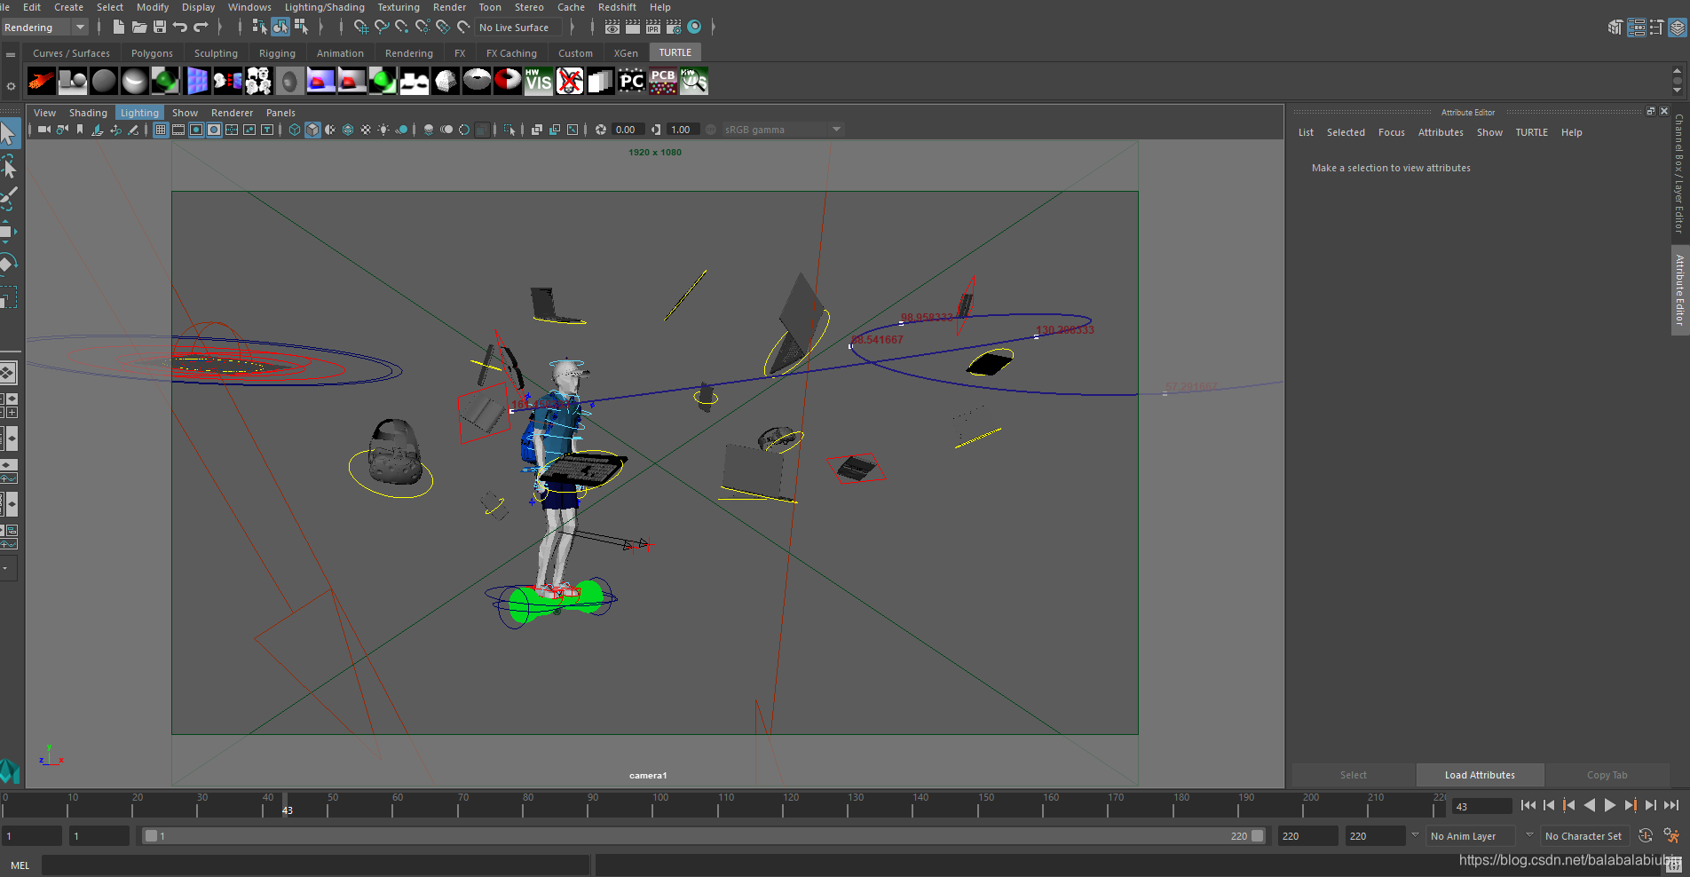This screenshot has width=1690, height=877.
Task: Click the MEL command line input
Action: [x=315, y=865]
